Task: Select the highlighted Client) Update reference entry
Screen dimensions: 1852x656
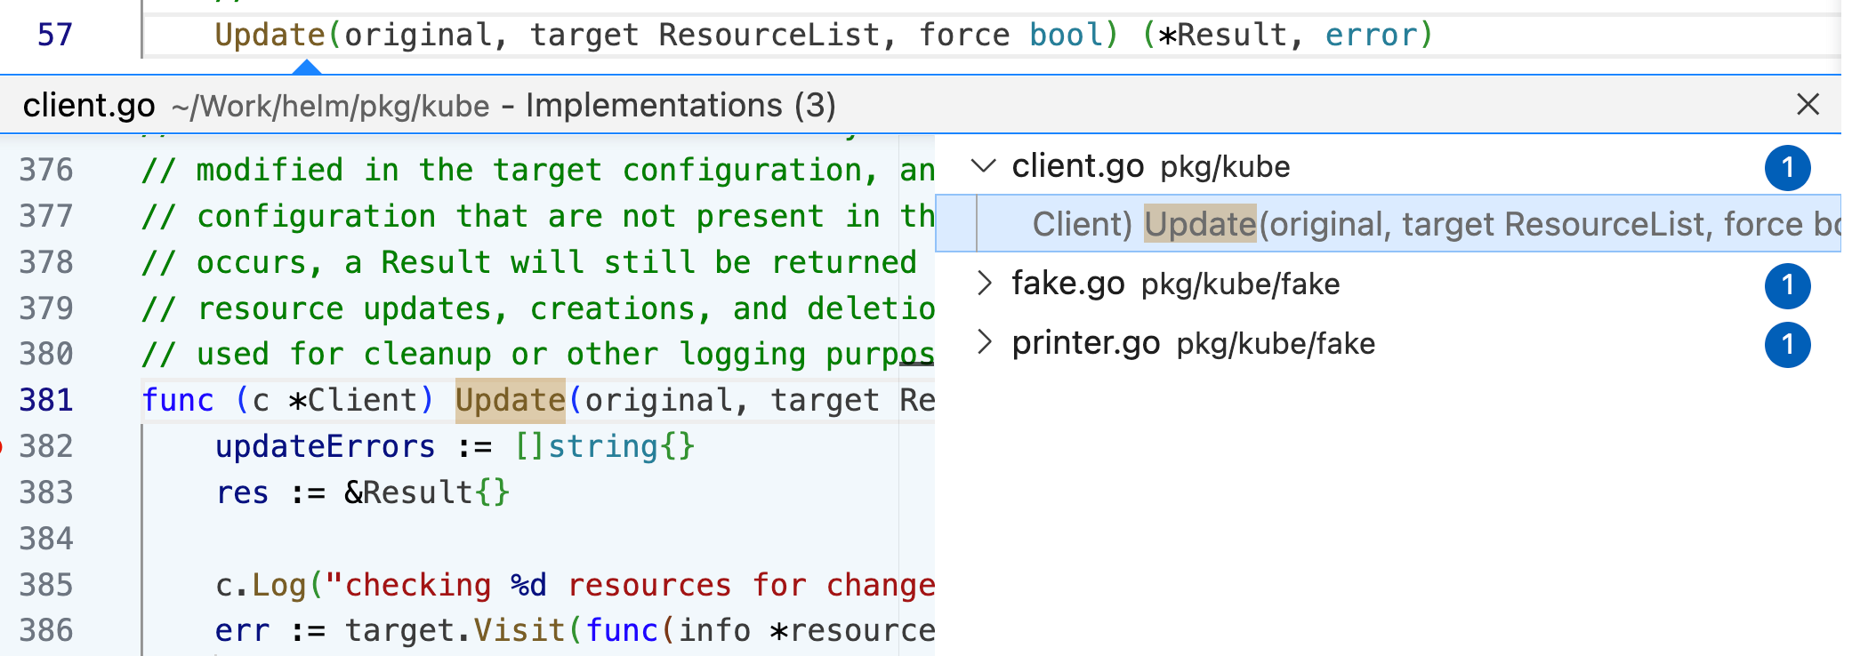Action: point(1423,225)
